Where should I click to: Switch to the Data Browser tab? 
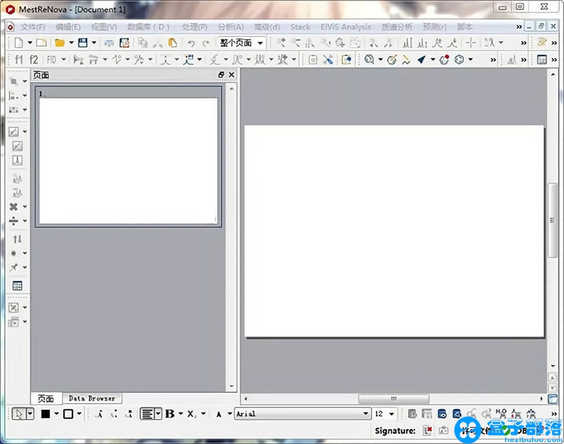92,398
